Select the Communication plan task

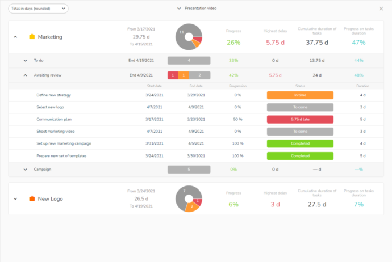(x=54, y=119)
